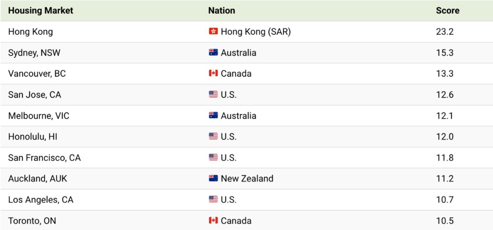Click the Hong Kong flag icon
The image size is (493, 230).
pos(213,31)
